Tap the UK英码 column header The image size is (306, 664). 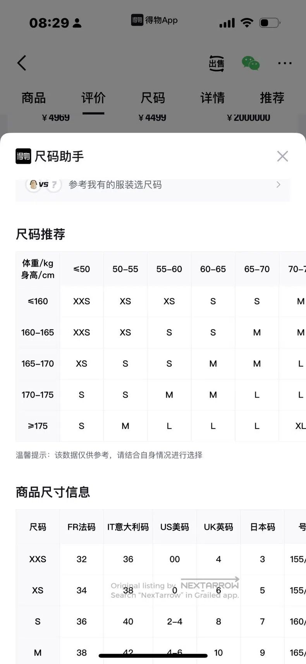[218, 527]
